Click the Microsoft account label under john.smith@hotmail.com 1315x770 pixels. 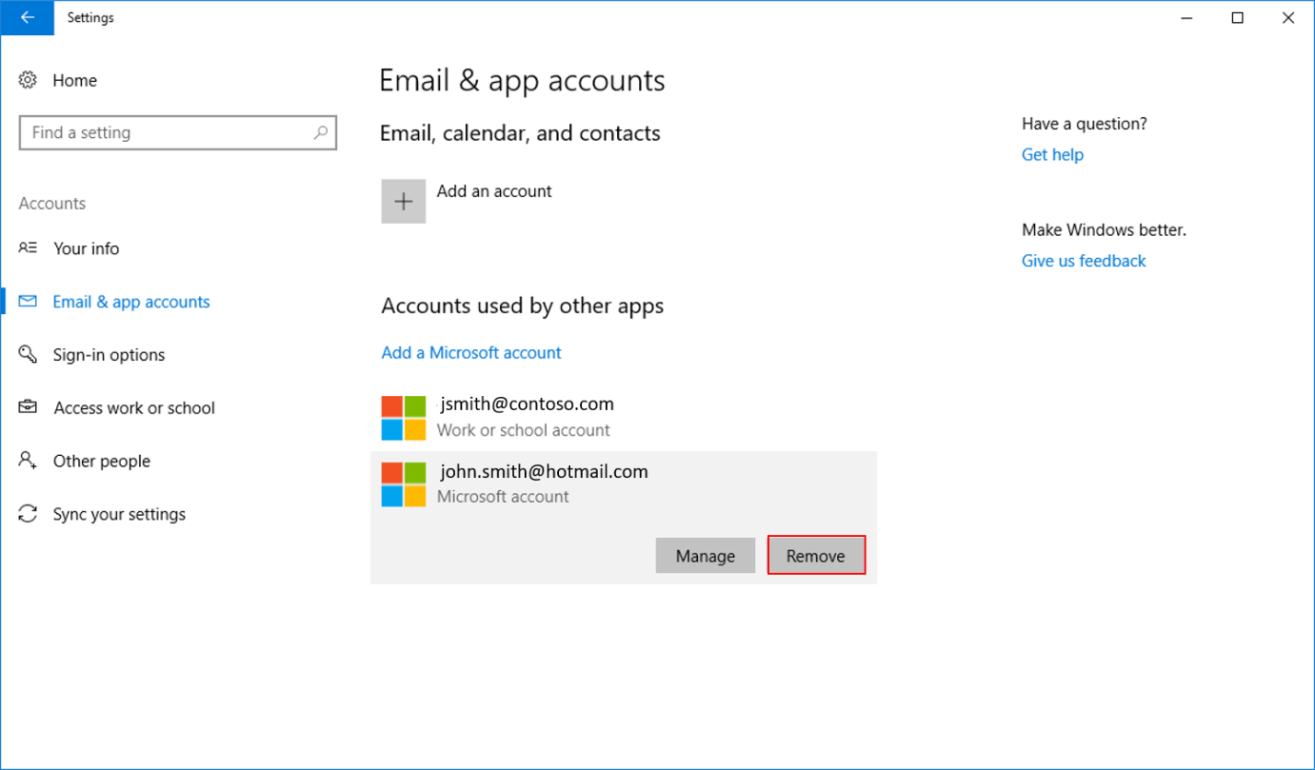tap(503, 497)
